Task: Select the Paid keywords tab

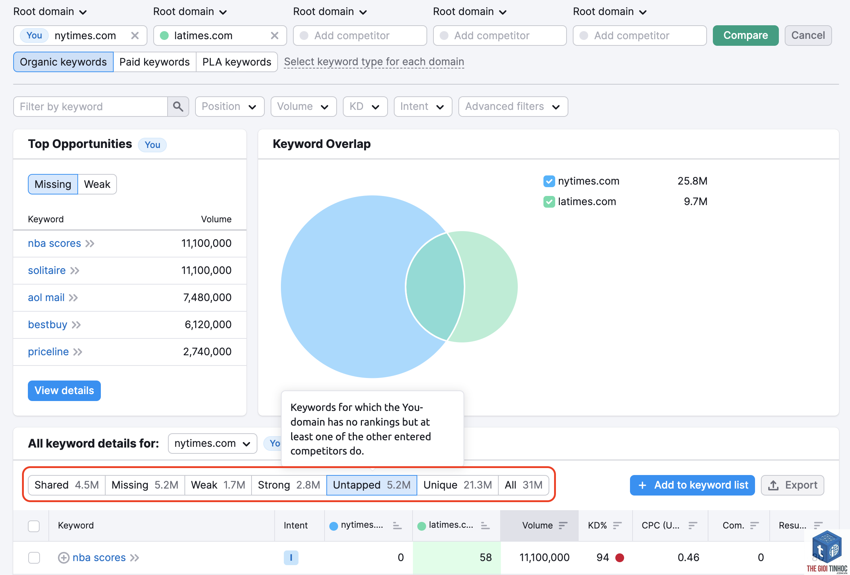Action: click(x=154, y=62)
